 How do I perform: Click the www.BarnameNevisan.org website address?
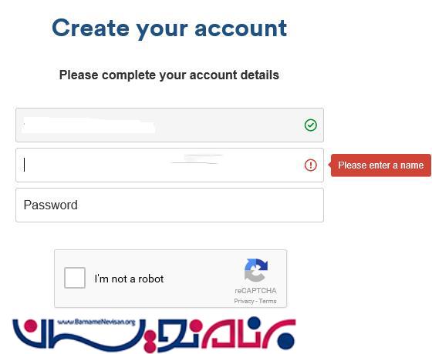pos(96,322)
